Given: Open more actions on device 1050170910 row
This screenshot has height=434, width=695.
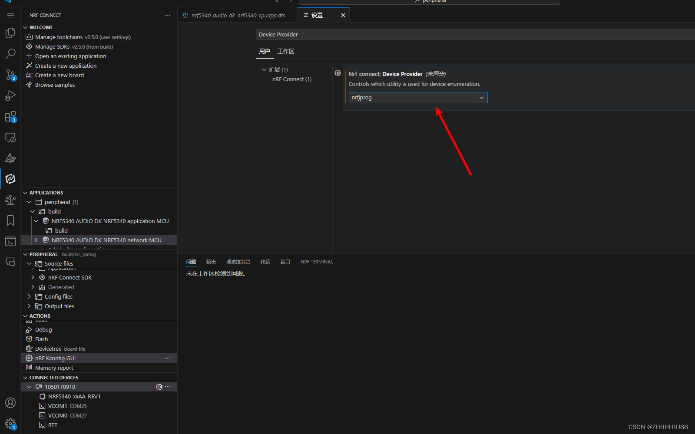Looking at the screenshot, I should click(x=168, y=387).
